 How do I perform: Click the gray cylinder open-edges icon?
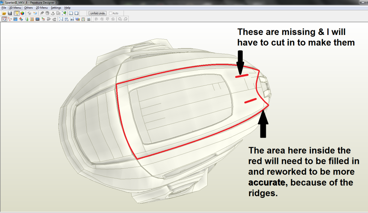pos(47,13)
